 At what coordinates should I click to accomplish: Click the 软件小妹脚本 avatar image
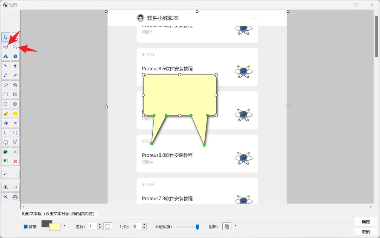[140, 18]
